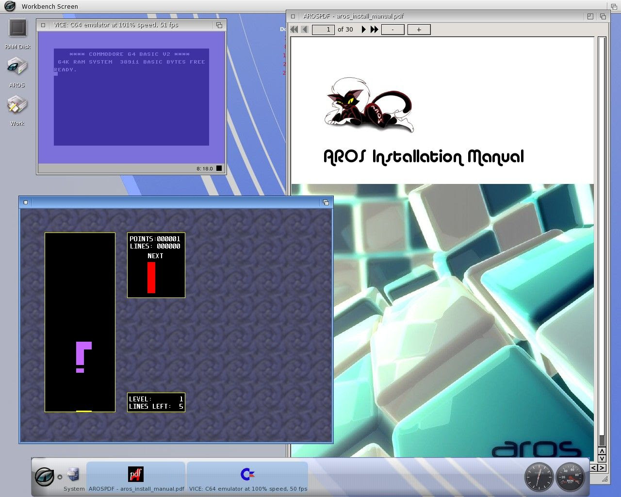
Task: Click the AROS Installation Manual title text
Action: click(424, 157)
